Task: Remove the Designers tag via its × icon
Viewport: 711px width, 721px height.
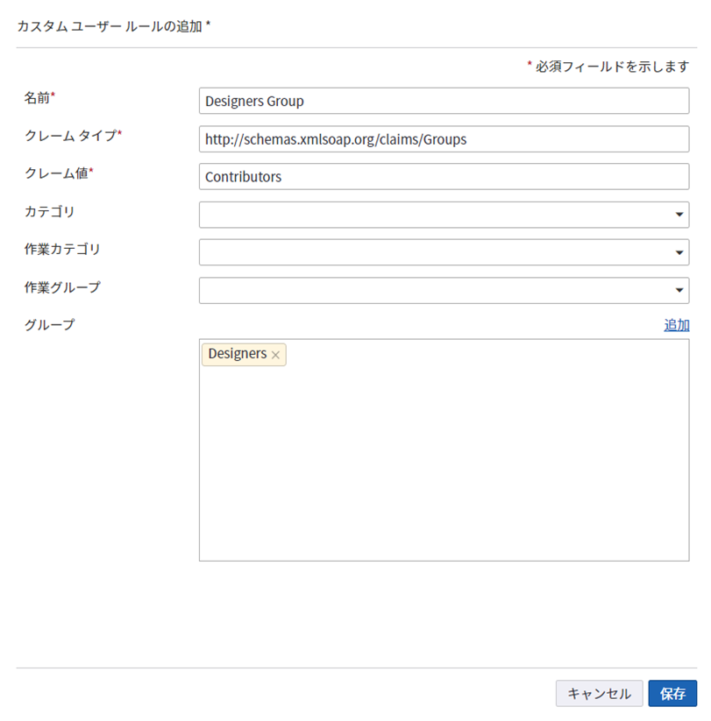Action: (276, 355)
